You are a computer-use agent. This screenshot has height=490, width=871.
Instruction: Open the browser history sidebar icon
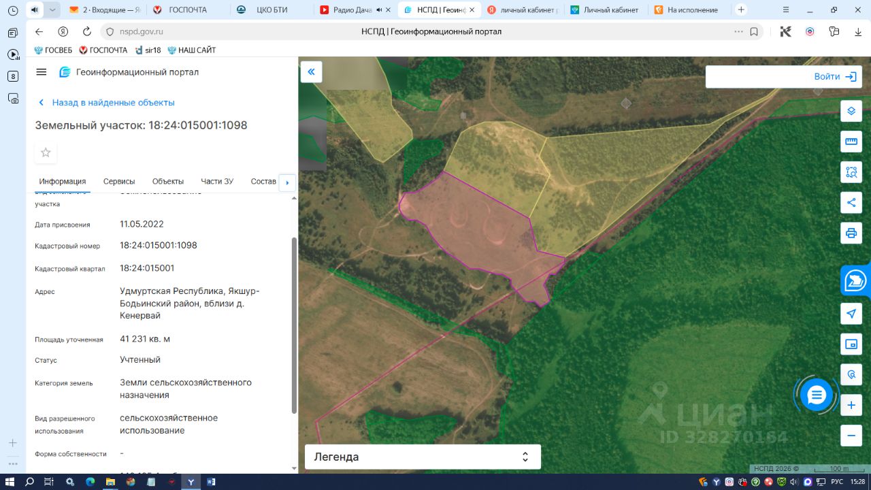click(13, 10)
